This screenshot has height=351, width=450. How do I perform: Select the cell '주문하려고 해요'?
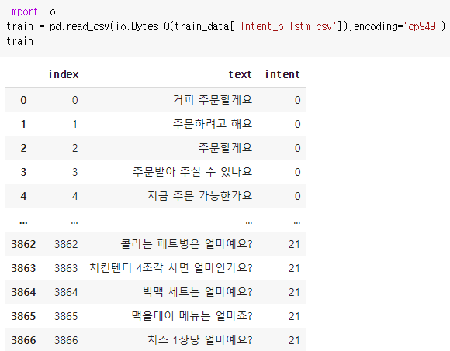click(x=213, y=124)
